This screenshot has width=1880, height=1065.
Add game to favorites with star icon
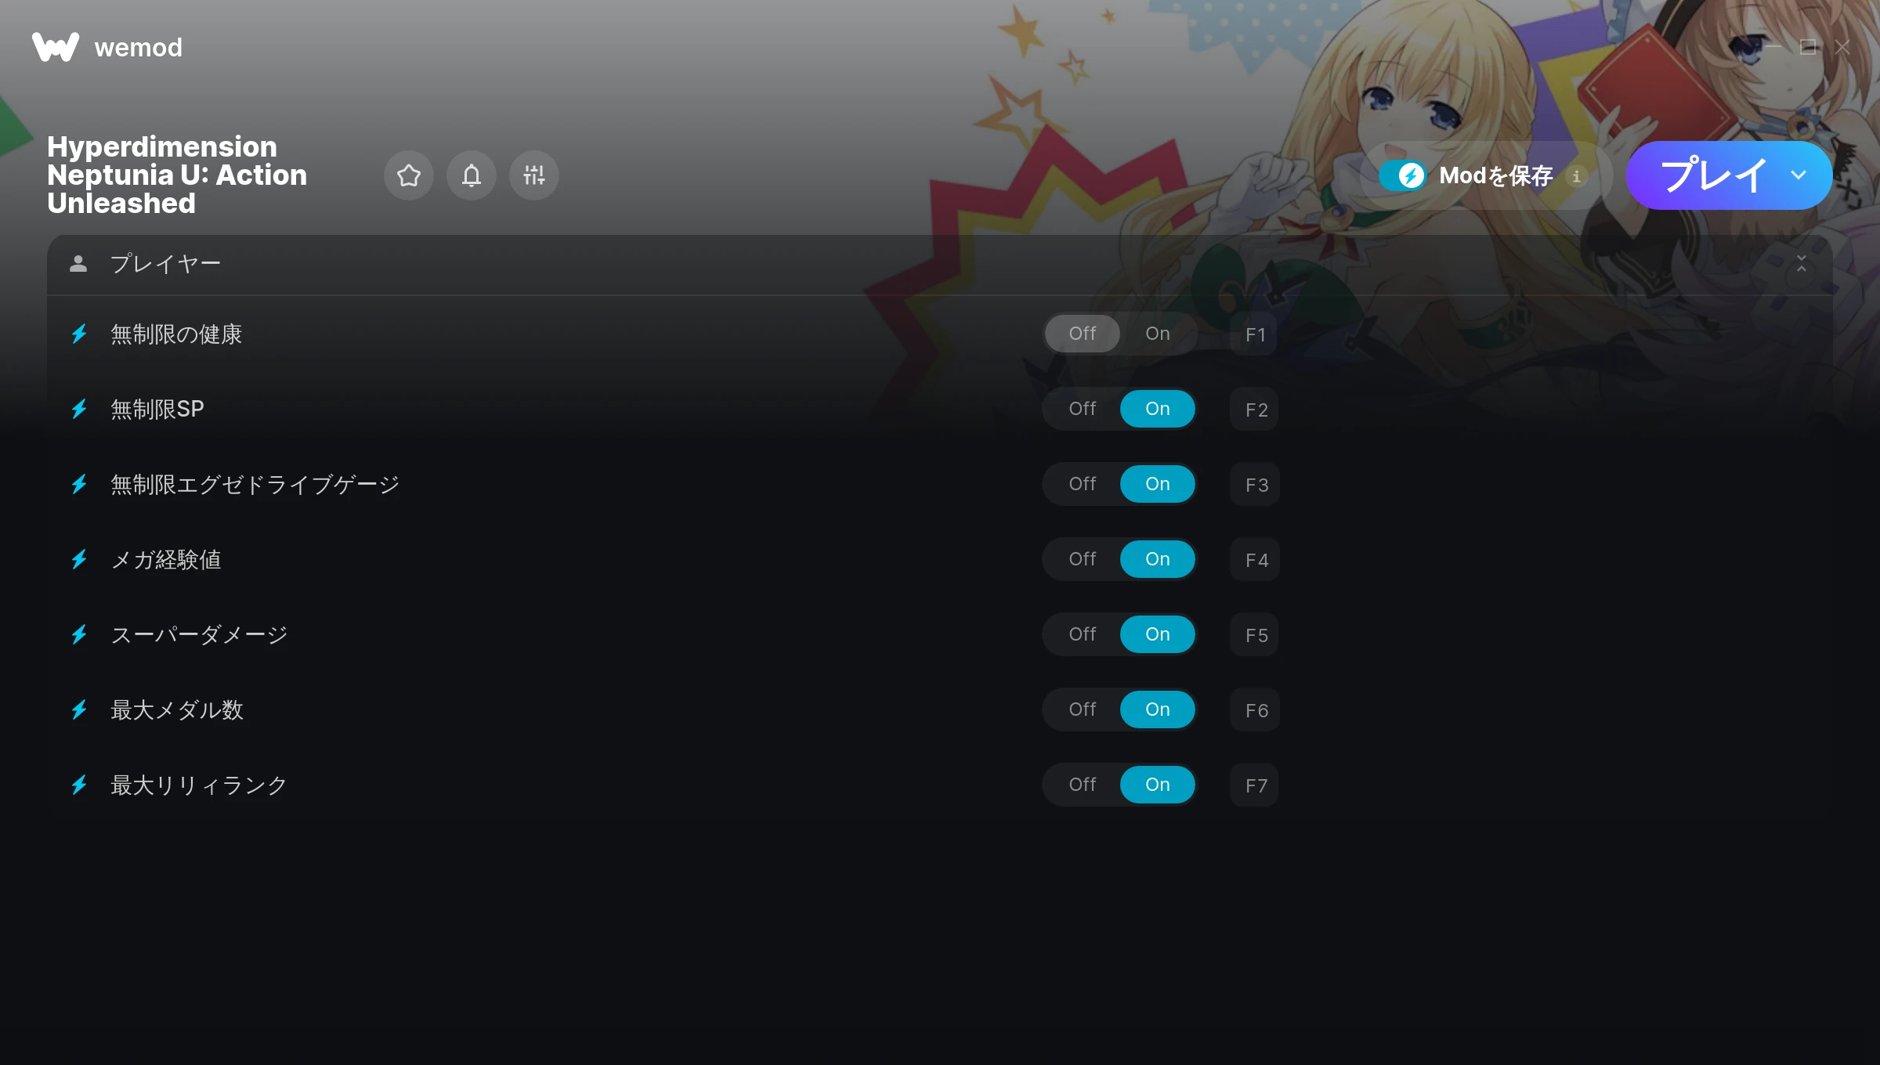[x=409, y=175]
